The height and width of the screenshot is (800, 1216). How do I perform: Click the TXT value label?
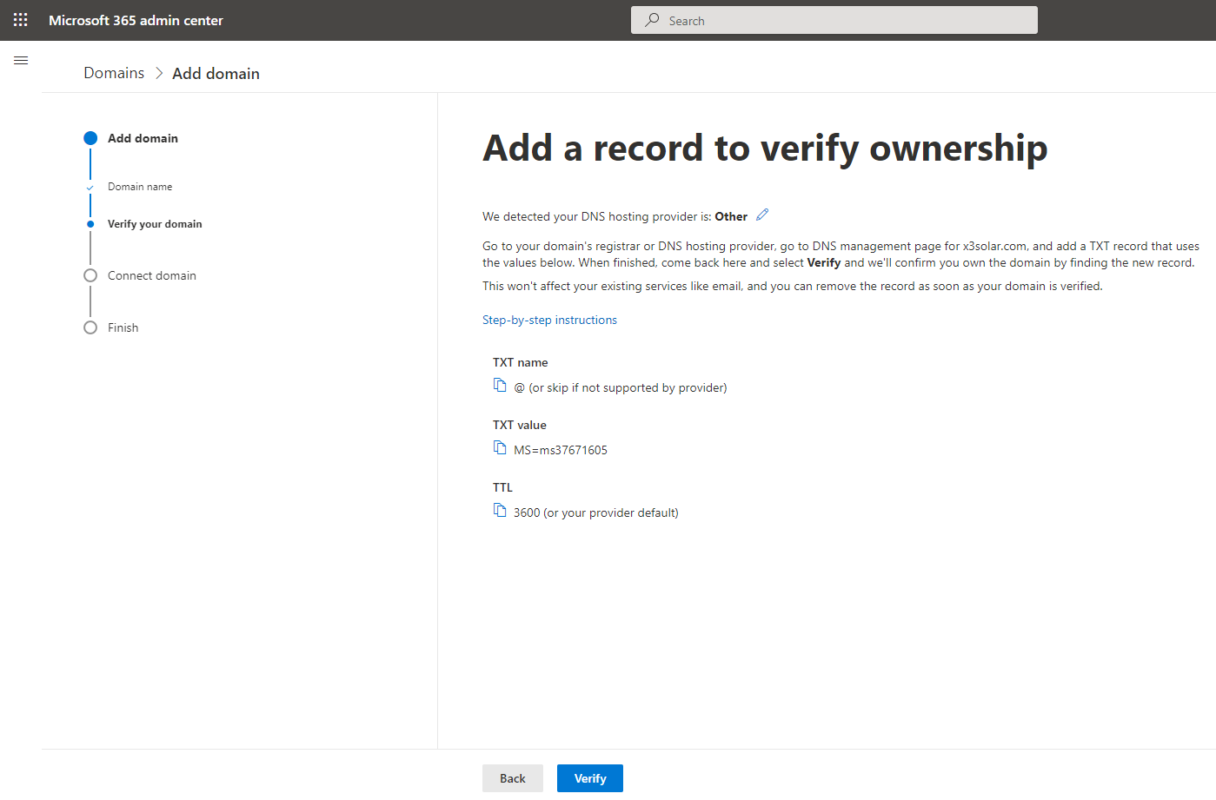(x=519, y=425)
